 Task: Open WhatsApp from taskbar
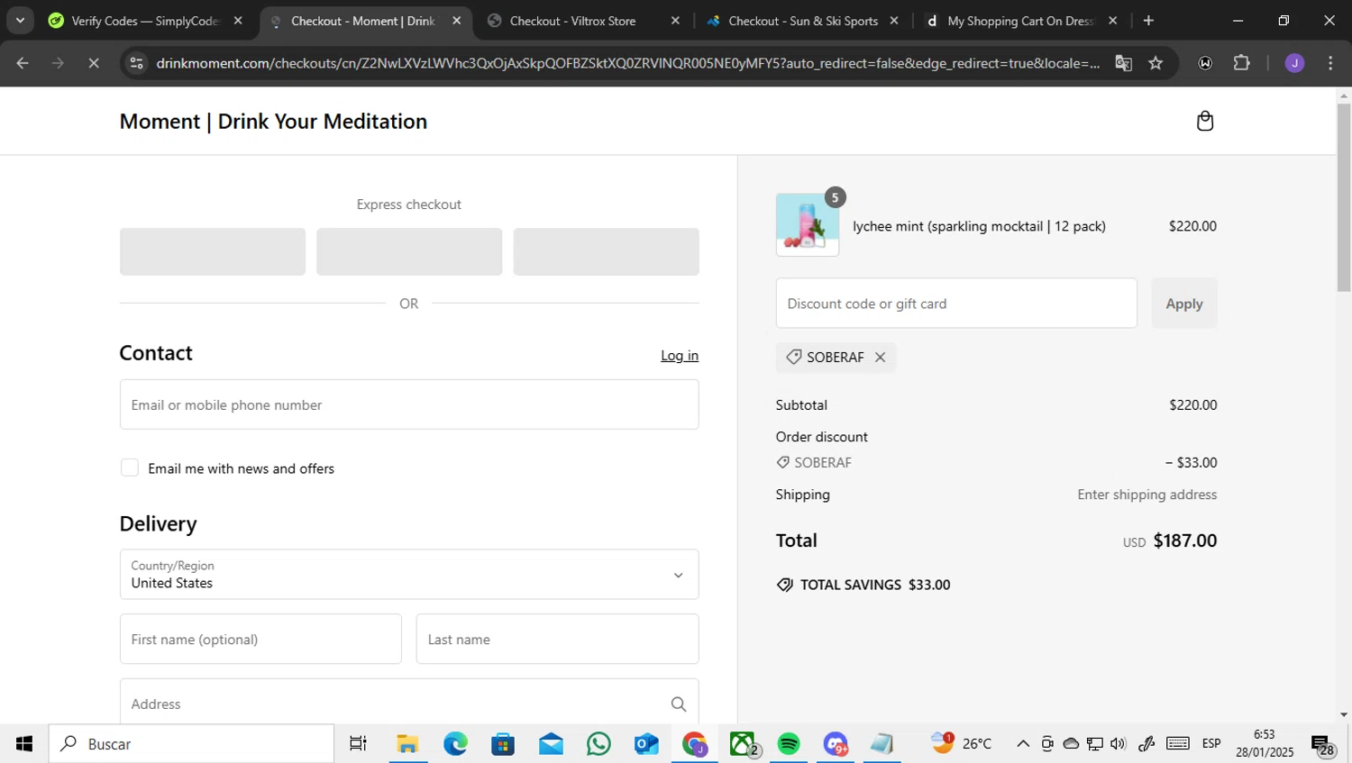[x=598, y=744]
